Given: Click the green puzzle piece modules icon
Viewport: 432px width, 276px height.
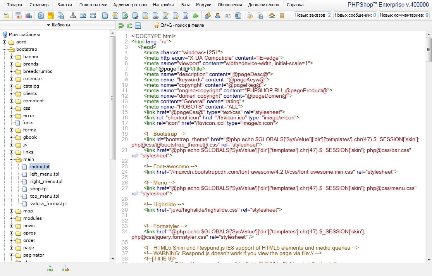Looking at the screenshot, I should (196, 16).
